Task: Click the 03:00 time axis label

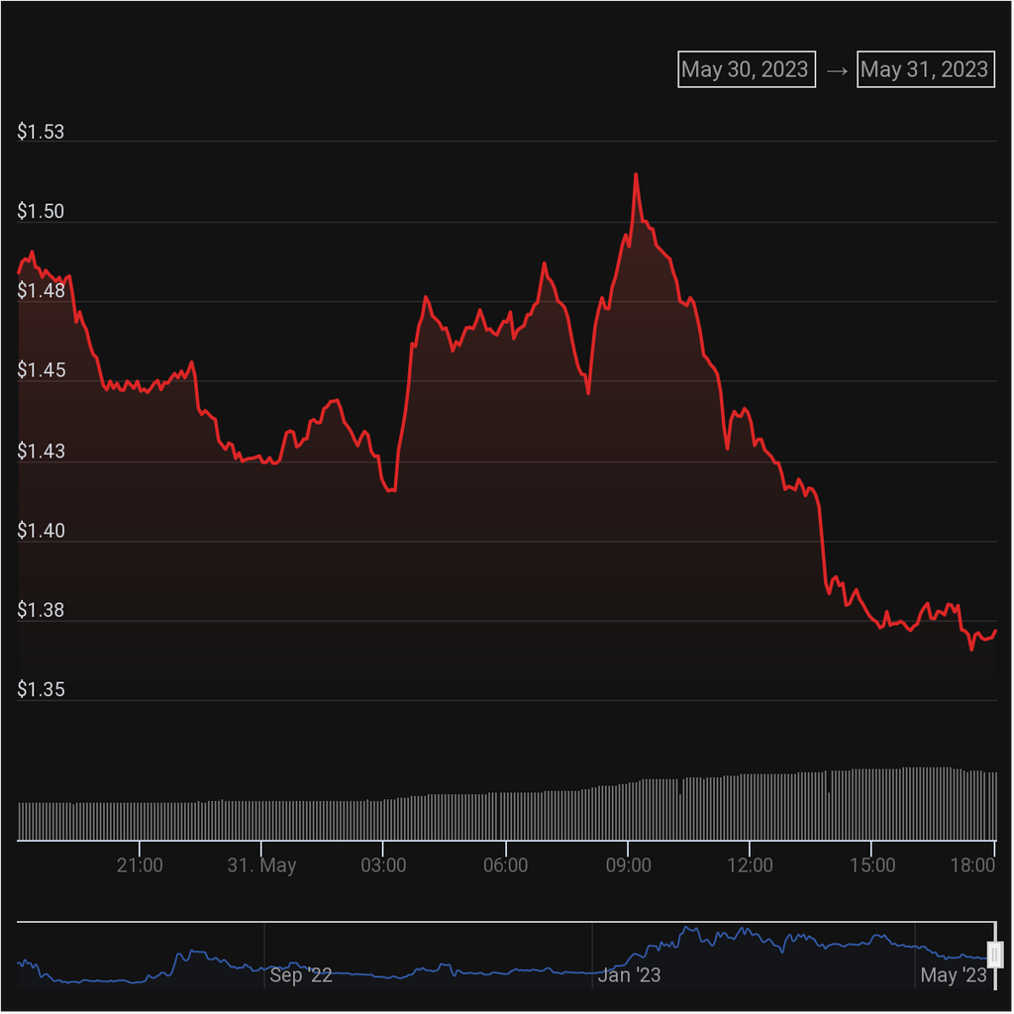Action: pos(383,865)
